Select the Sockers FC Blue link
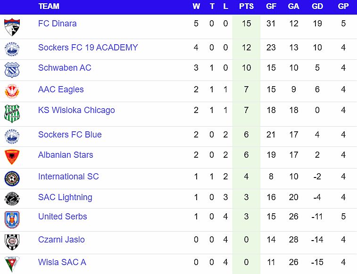 [x=70, y=135]
